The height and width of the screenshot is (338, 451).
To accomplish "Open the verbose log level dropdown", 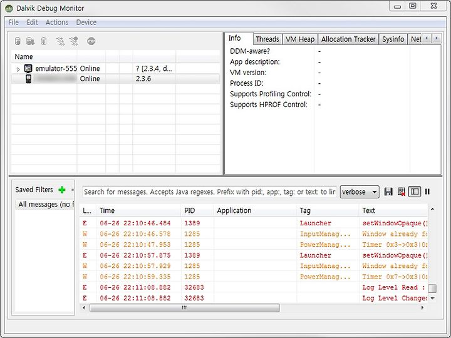I will pos(360,192).
